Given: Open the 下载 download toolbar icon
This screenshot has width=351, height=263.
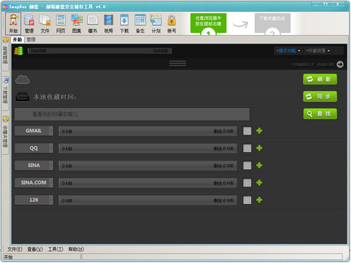Looking at the screenshot, I should [124, 23].
